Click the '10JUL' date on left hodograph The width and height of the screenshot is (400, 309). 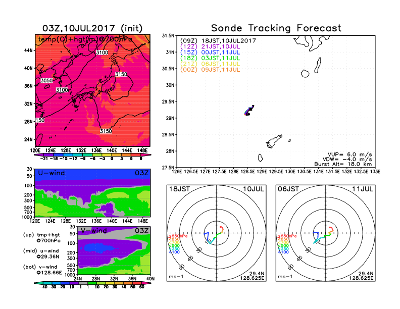(x=254, y=189)
